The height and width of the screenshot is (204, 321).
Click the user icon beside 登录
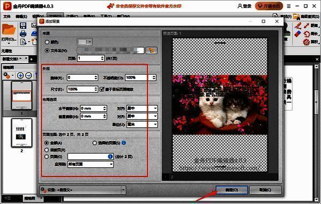point(240,6)
